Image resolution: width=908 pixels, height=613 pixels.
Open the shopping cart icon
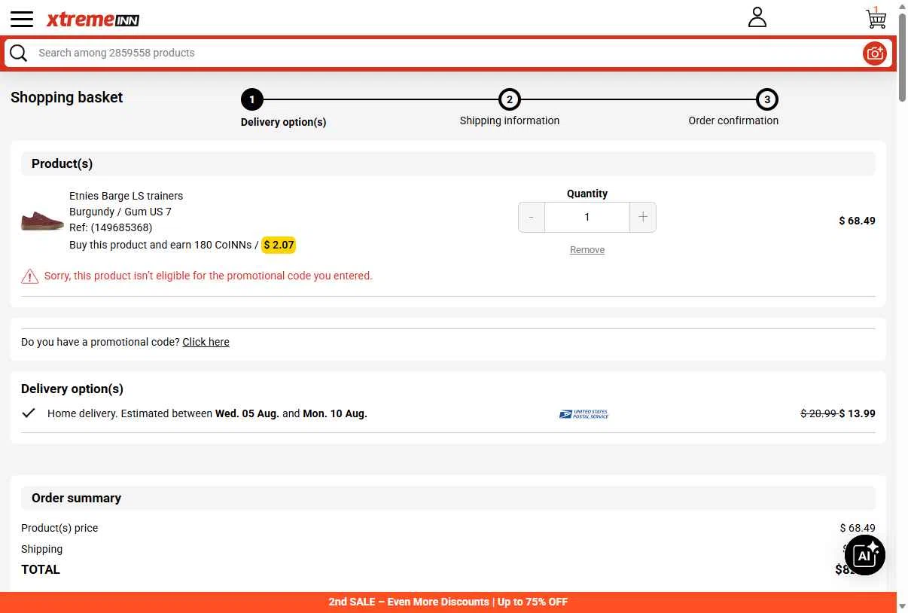(876, 17)
